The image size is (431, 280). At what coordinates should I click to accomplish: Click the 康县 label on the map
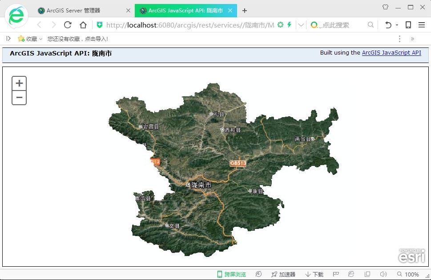[x=258, y=191]
